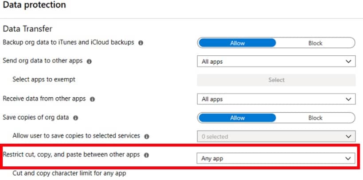
Task: Click Cut and copy character limit label
Action: (x=69, y=173)
